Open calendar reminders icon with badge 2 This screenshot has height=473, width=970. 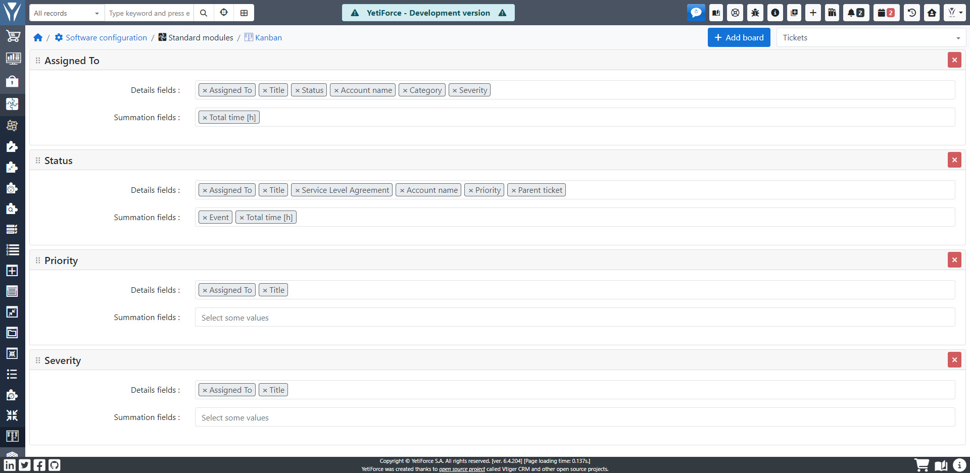[x=886, y=13]
